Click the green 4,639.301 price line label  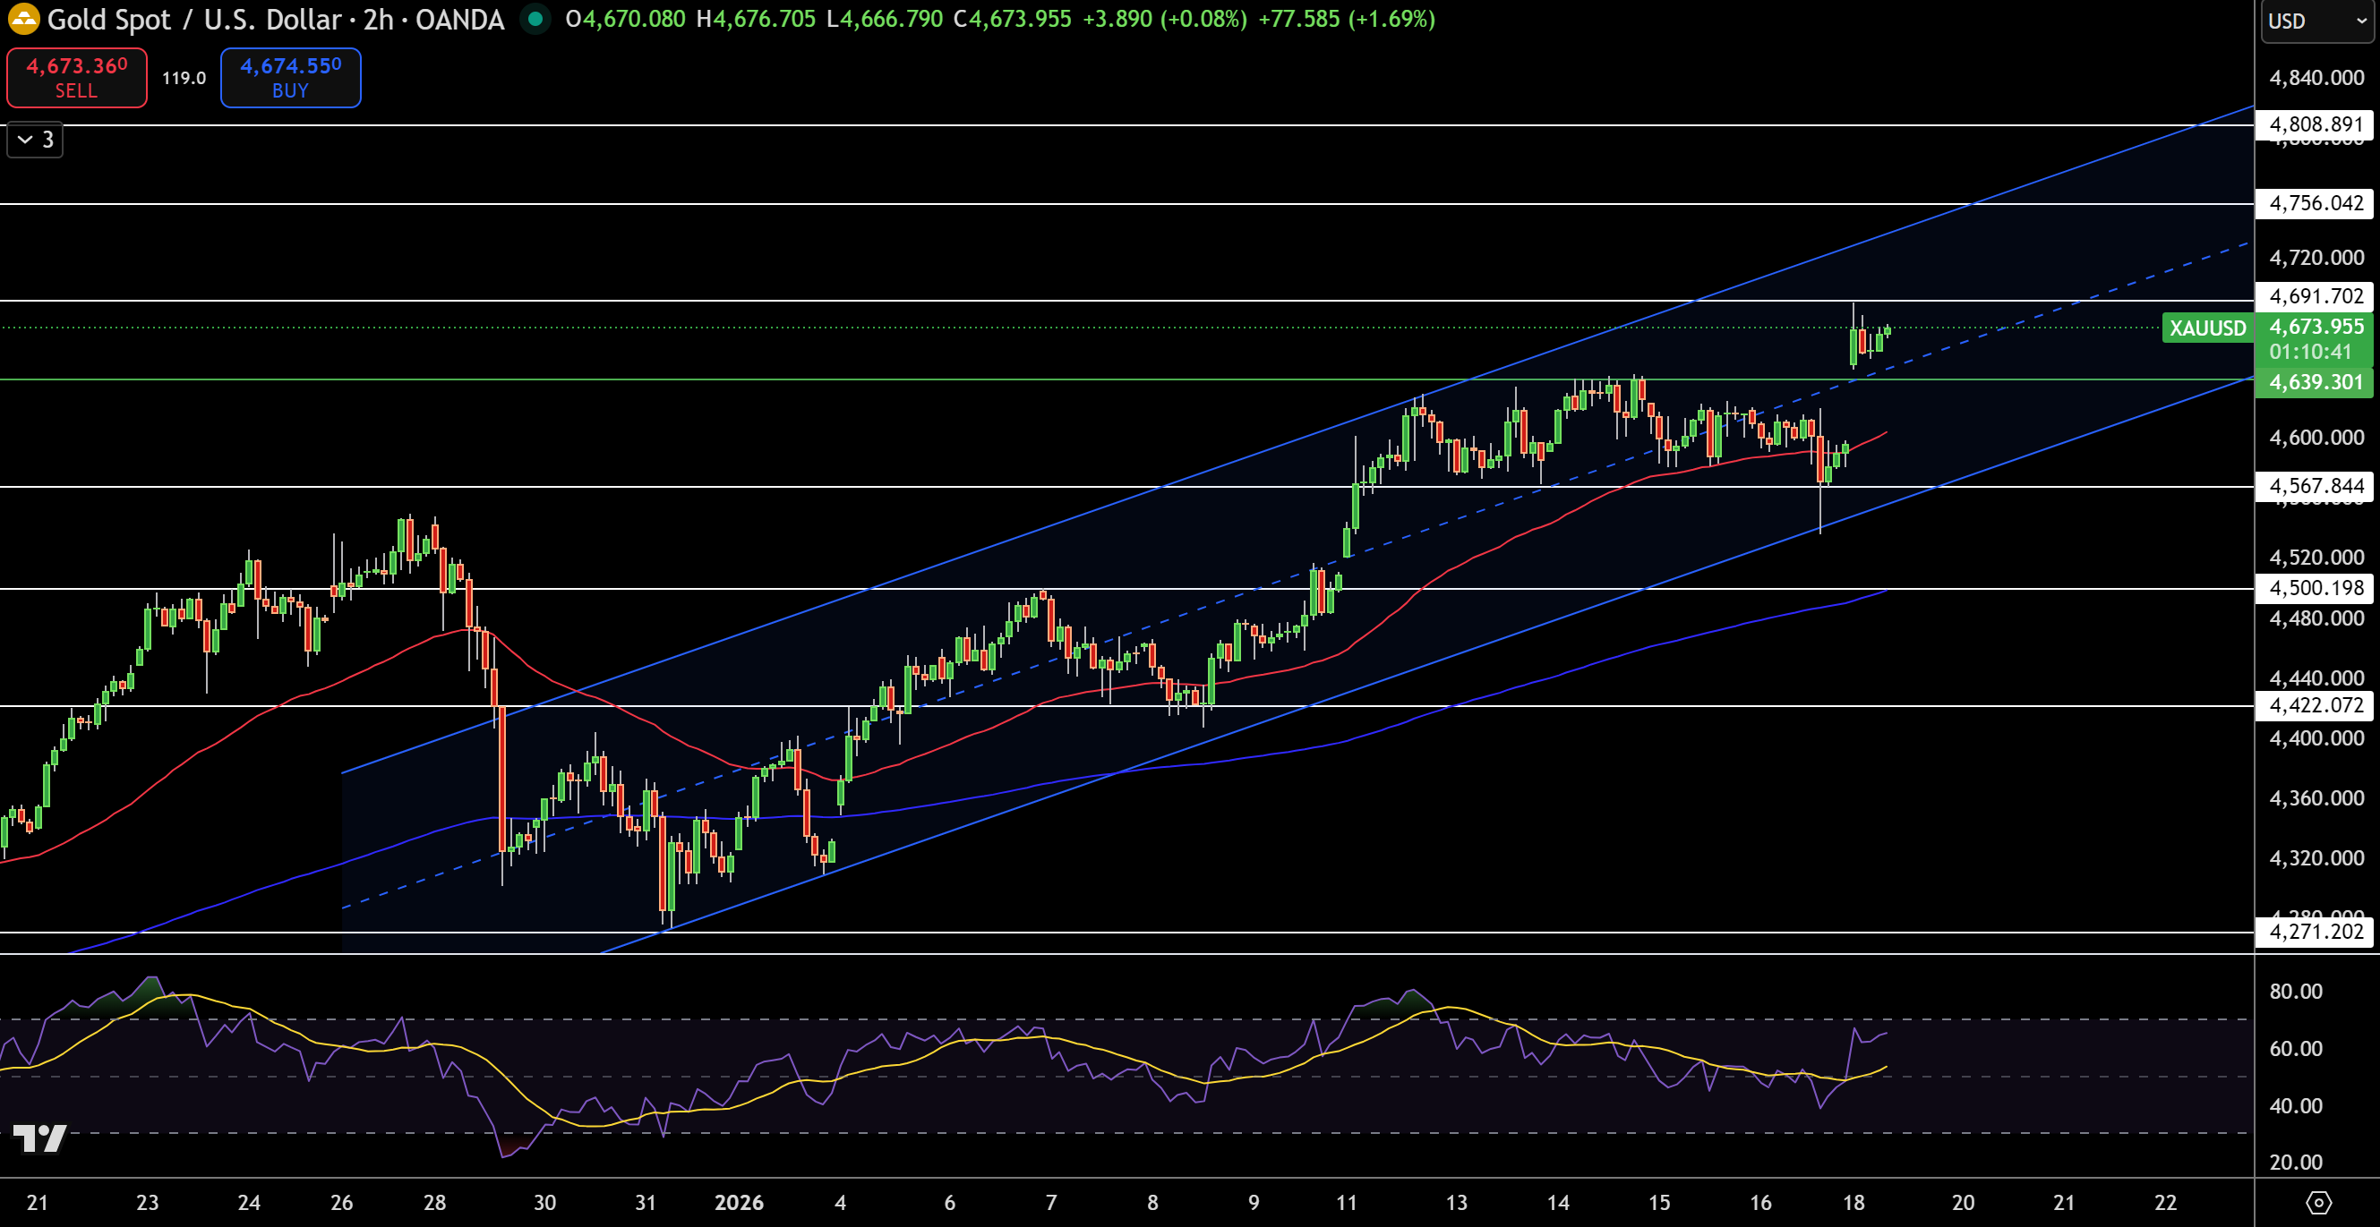[x=2316, y=382]
